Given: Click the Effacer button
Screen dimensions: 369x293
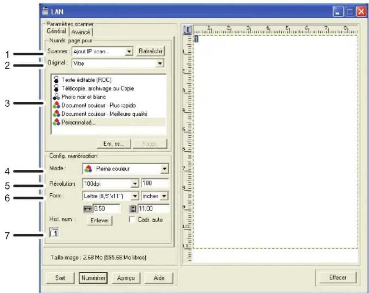Looking at the screenshot, I should pos(338,278).
